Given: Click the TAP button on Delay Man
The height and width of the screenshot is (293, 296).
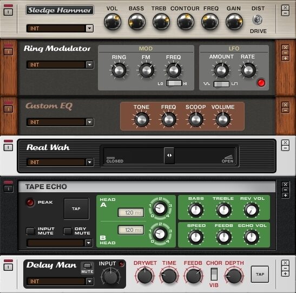Looking at the screenshot, I should 260,274.
